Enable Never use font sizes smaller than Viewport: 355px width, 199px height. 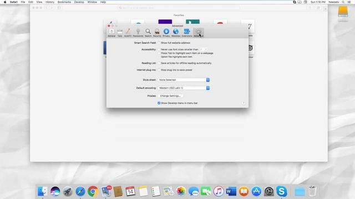159,49
